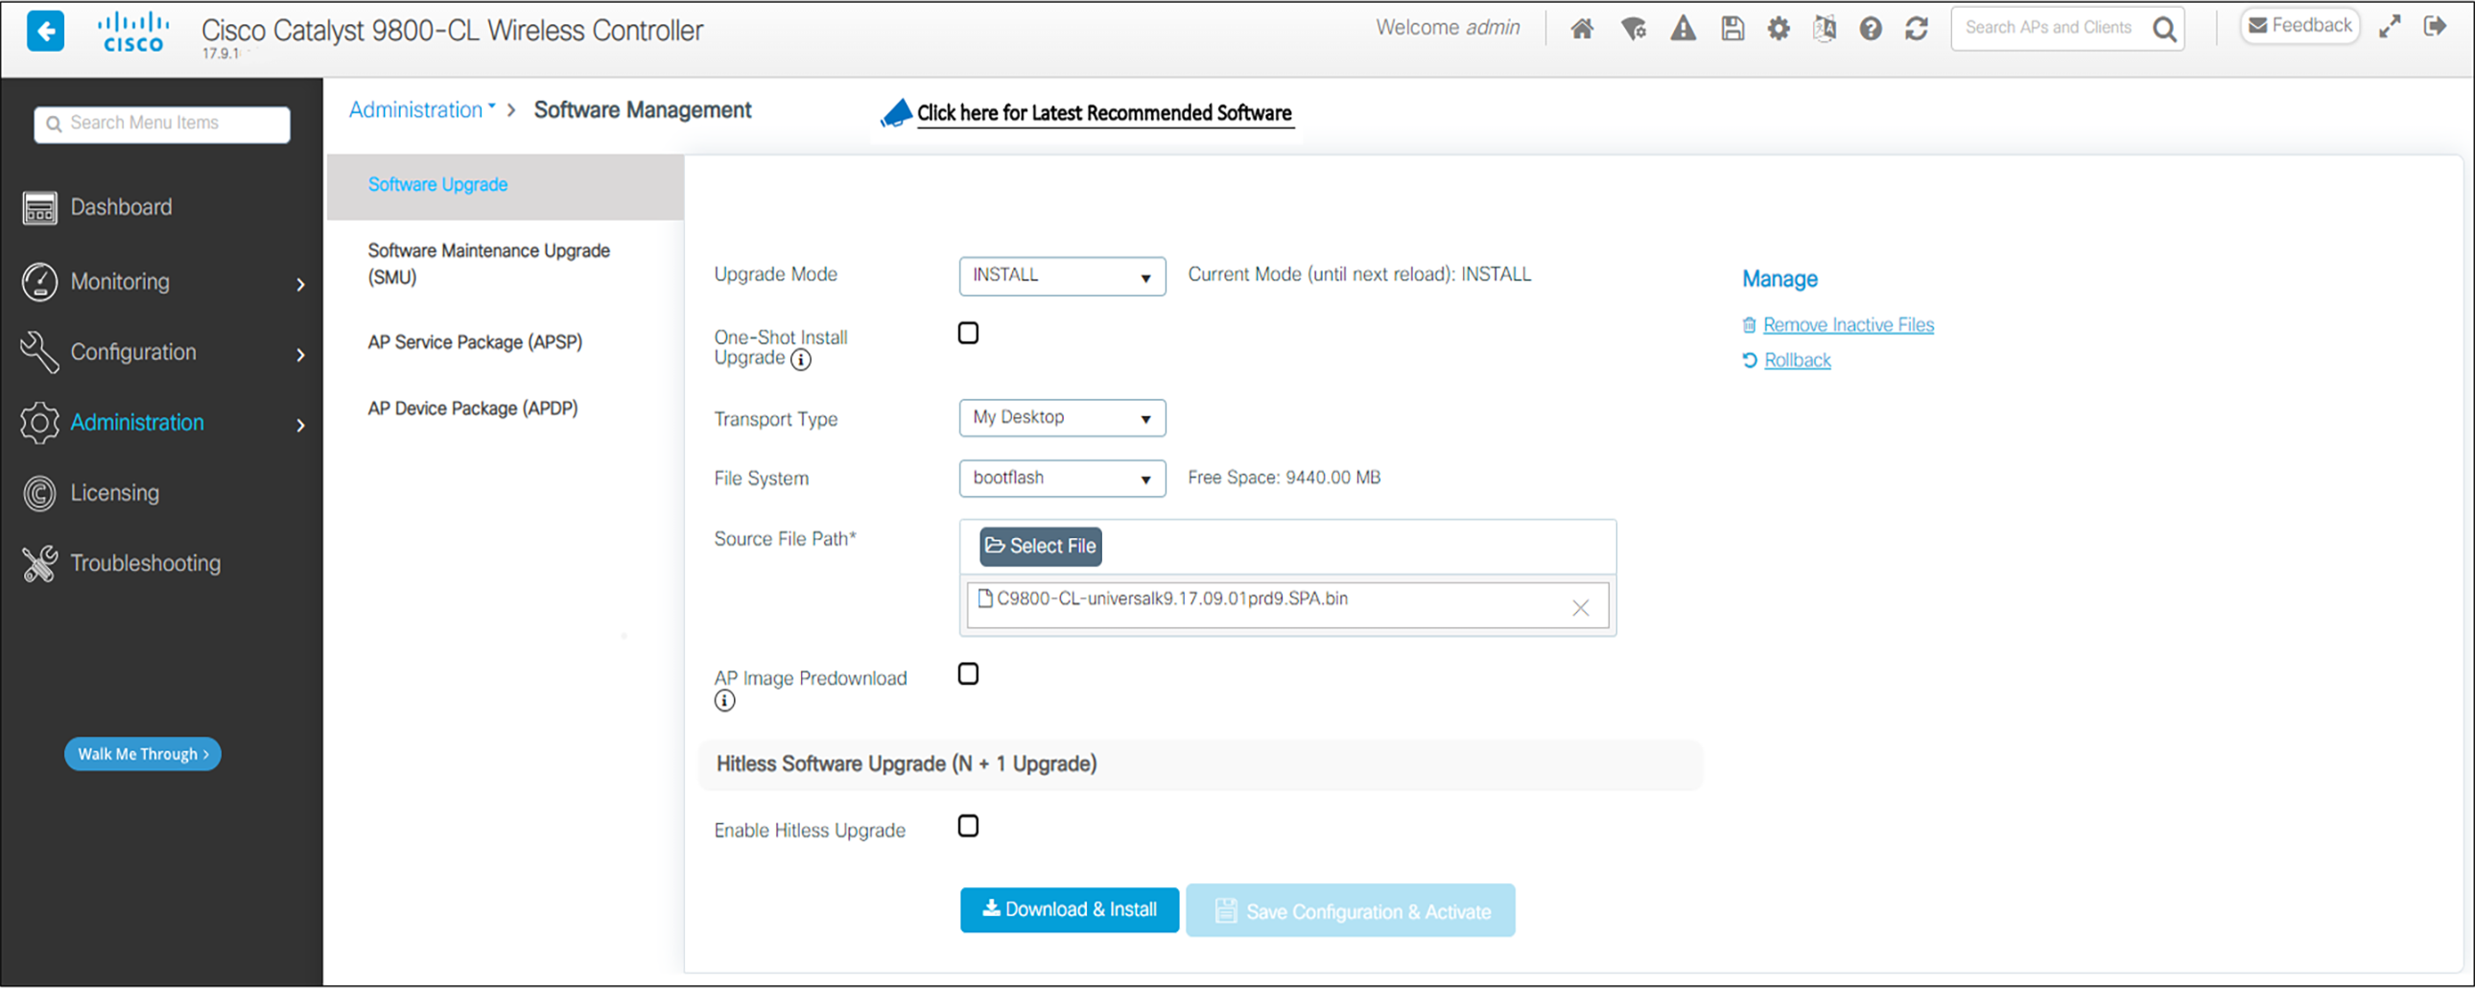
Task: Check the Enable Hitless Upgrade box
Action: (x=968, y=826)
